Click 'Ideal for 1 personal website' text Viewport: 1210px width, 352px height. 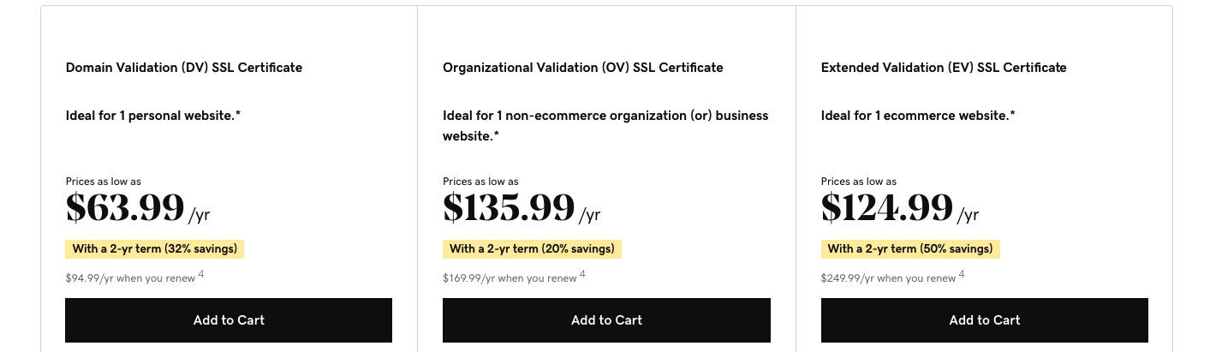click(152, 116)
